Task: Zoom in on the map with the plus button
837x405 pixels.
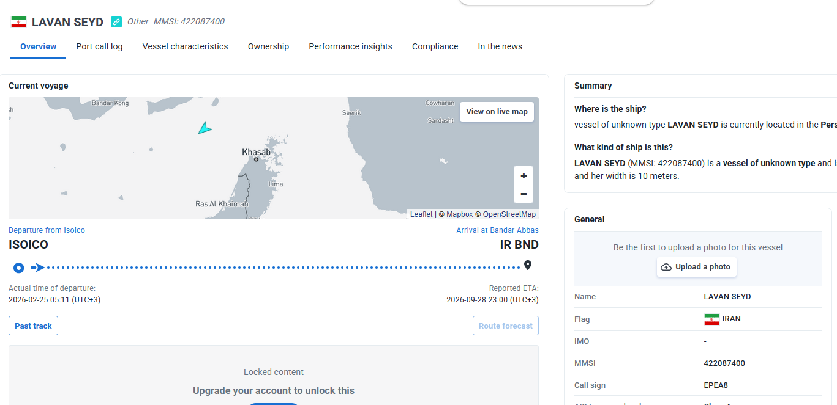Action: click(x=524, y=176)
